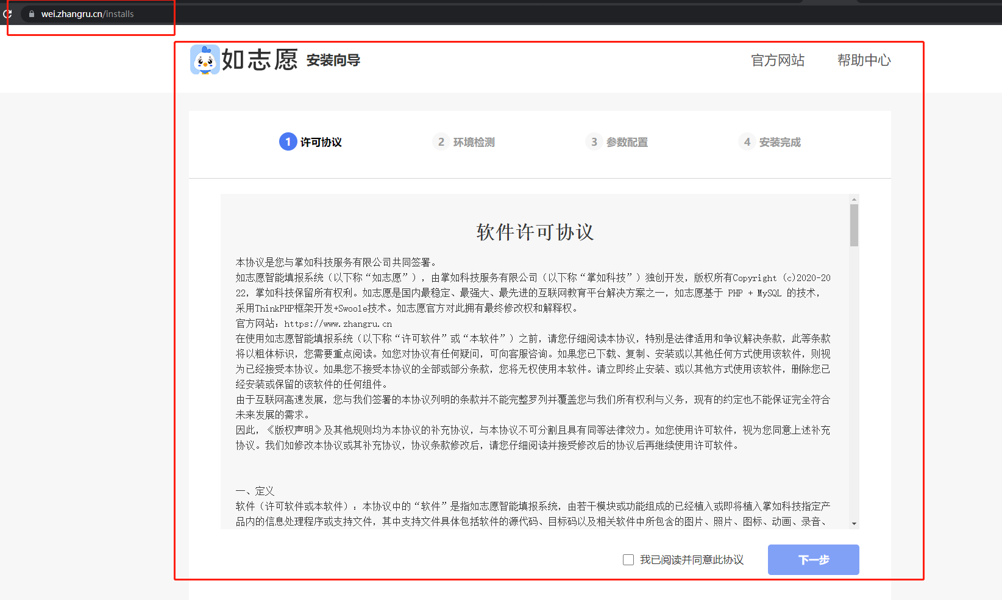Click the browser reload icon
The width and height of the screenshot is (1002, 600).
coord(7,13)
